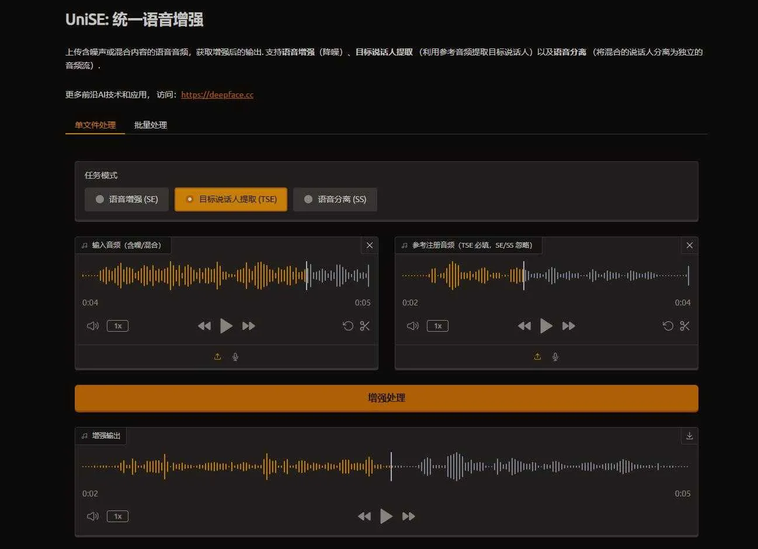
Task: Click the 参考注册音频 label tag
Action: tap(468, 245)
